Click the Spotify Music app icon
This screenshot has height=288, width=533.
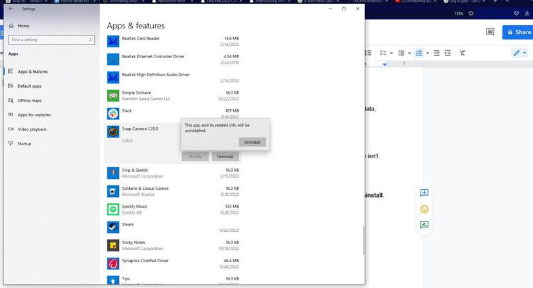tap(113, 209)
